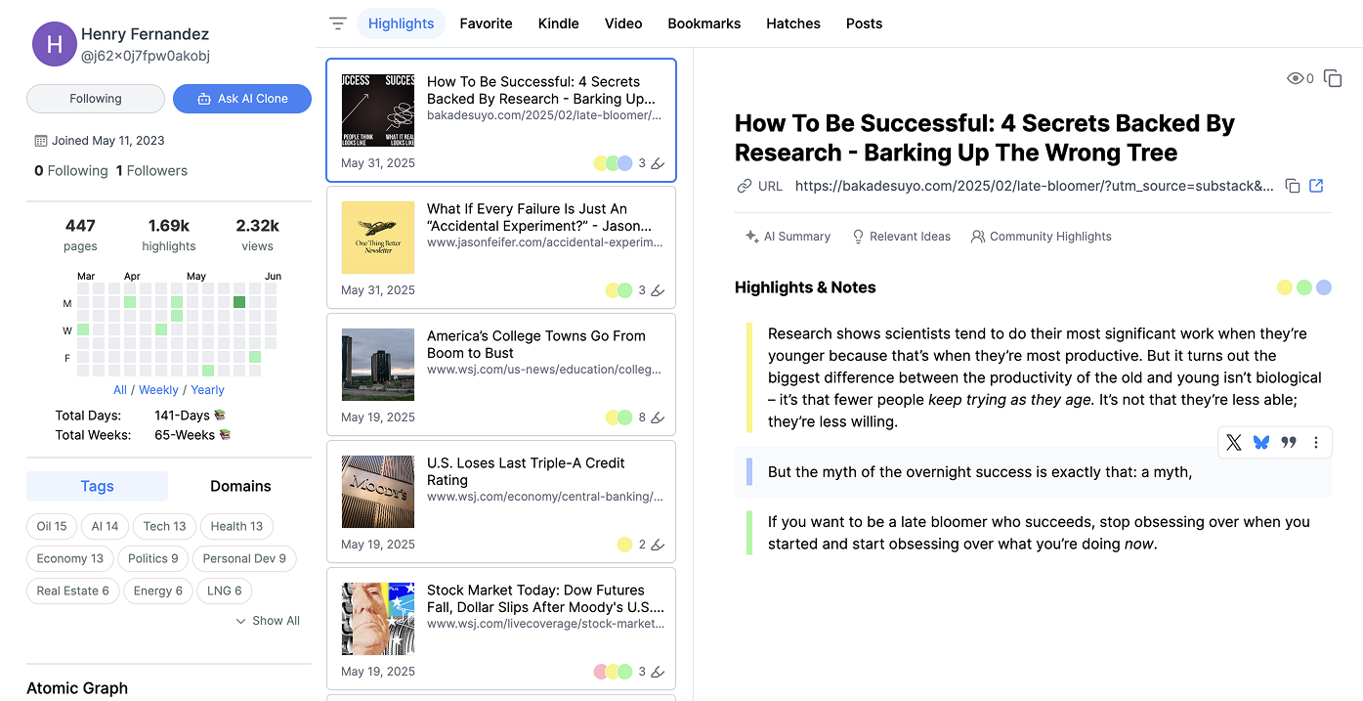Click the calendar icon beside Joined date

(x=41, y=141)
